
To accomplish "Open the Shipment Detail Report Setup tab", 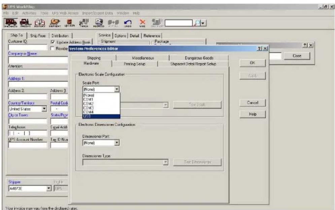I will 193,64.
